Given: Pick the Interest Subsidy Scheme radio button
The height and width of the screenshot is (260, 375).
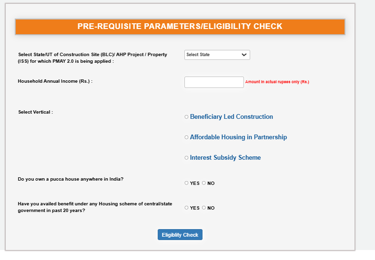Looking at the screenshot, I should tap(186, 158).
